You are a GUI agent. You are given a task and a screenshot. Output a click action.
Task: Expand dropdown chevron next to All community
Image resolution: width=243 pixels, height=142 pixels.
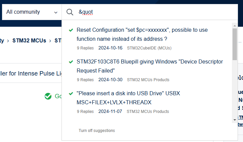(56, 12)
